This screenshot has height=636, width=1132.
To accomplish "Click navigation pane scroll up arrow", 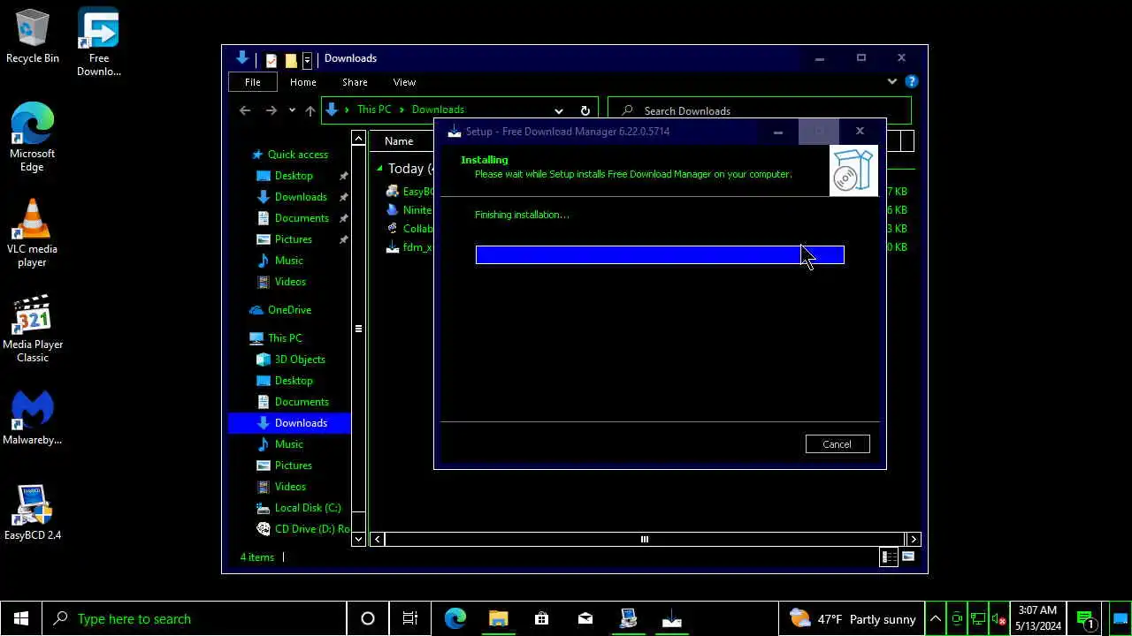I will [358, 139].
